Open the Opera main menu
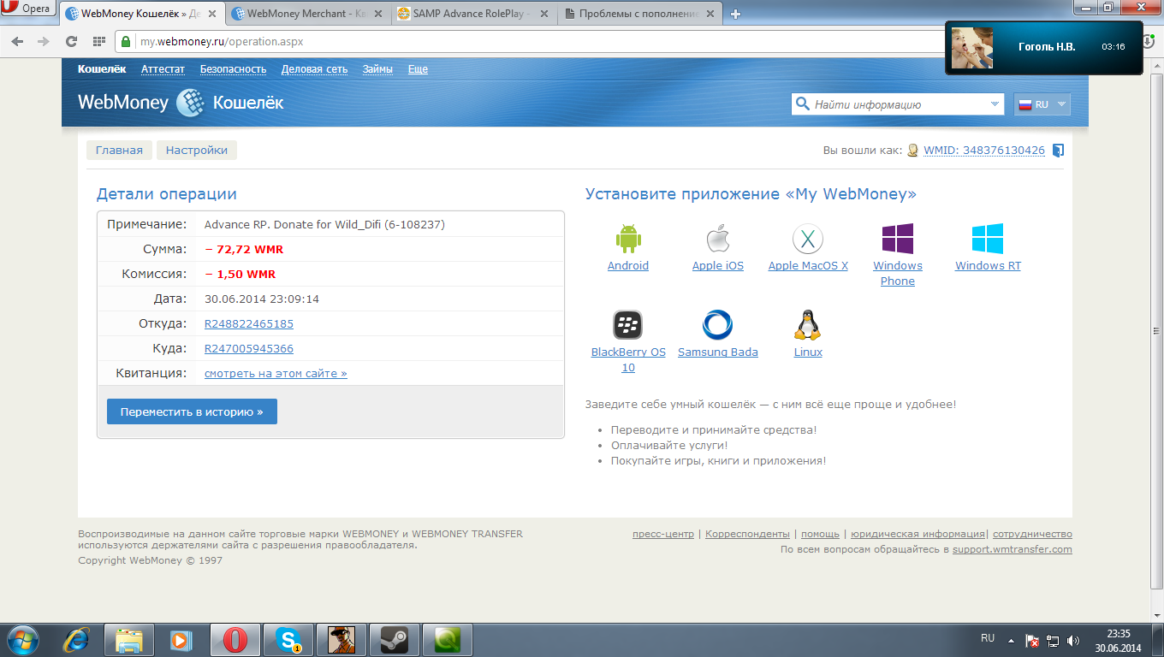 point(29,9)
